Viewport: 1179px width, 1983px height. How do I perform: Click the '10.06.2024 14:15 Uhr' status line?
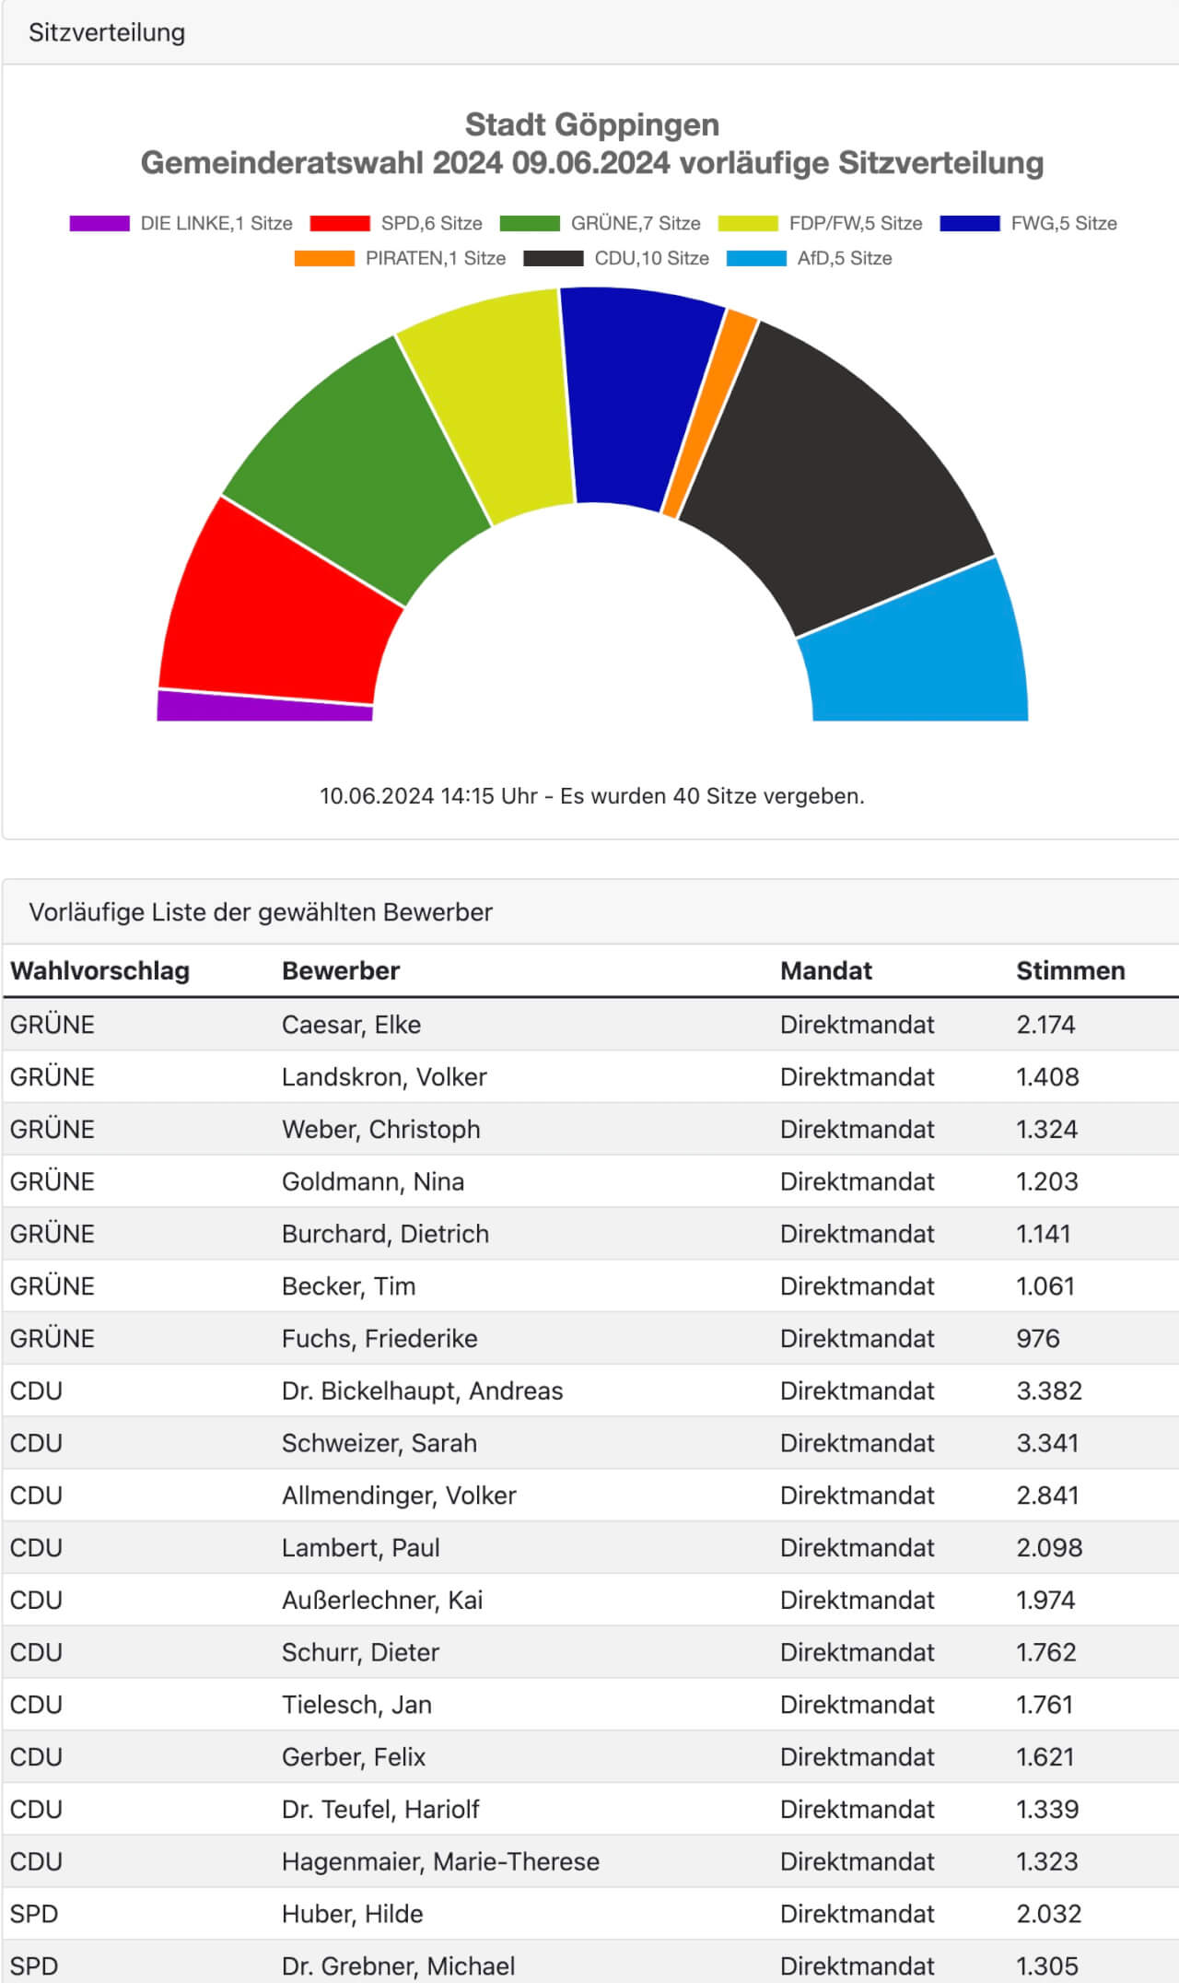click(x=592, y=796)
